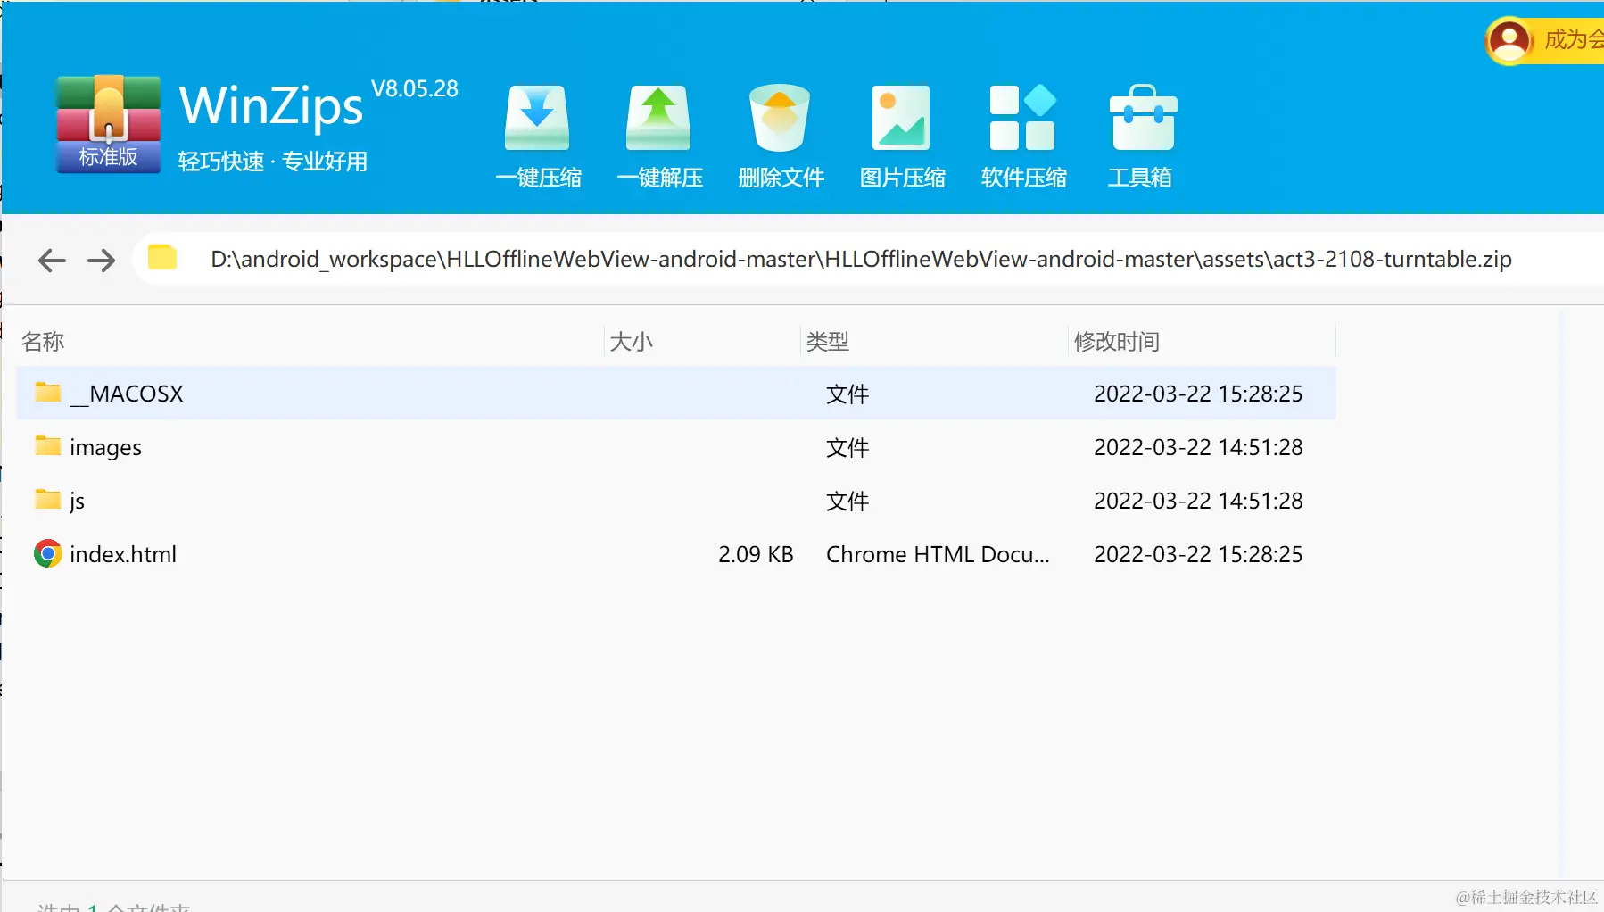Select the index.html file name

(x=123, y=554)
